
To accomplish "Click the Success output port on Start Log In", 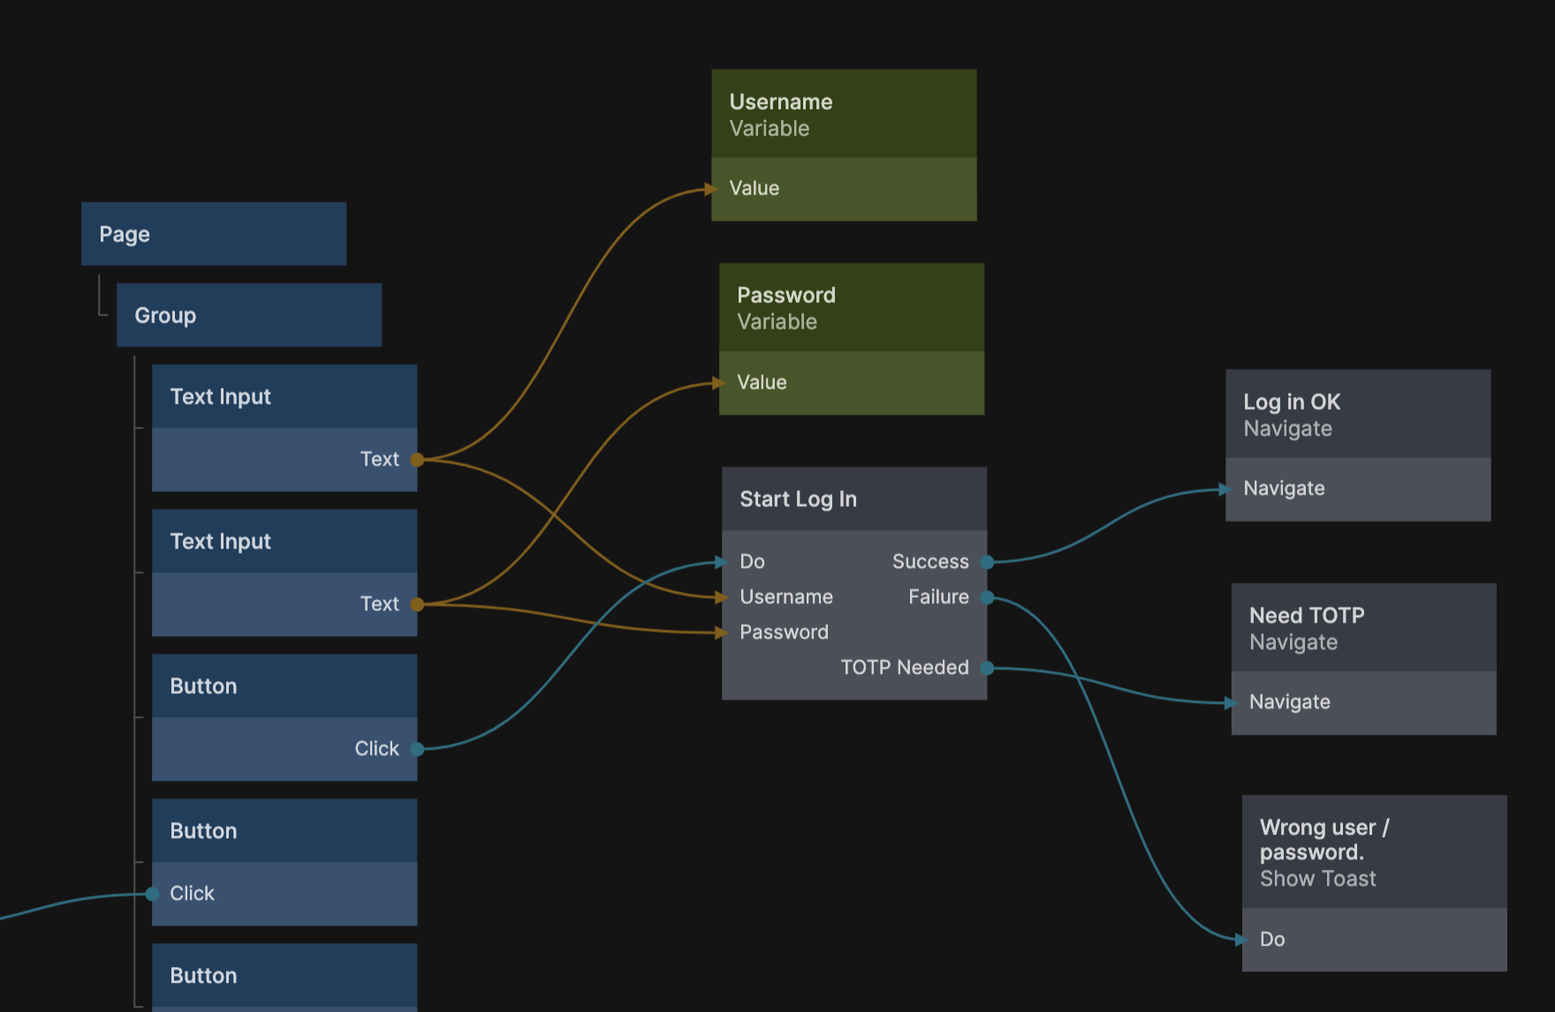I will [987, 562].
